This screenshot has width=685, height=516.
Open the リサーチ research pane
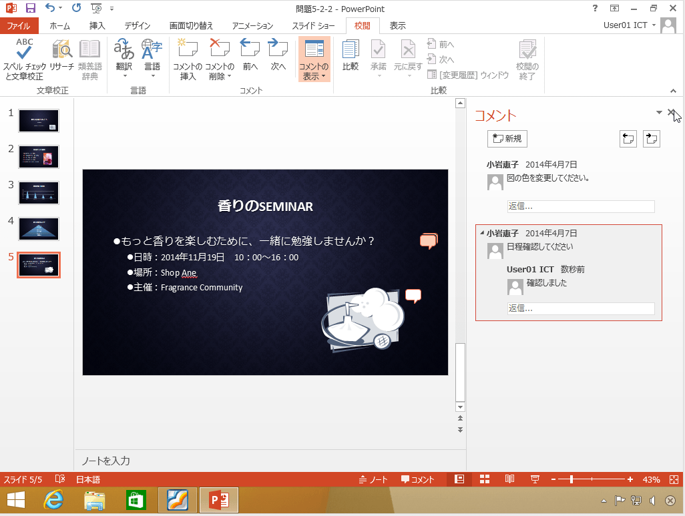point(61,57)
